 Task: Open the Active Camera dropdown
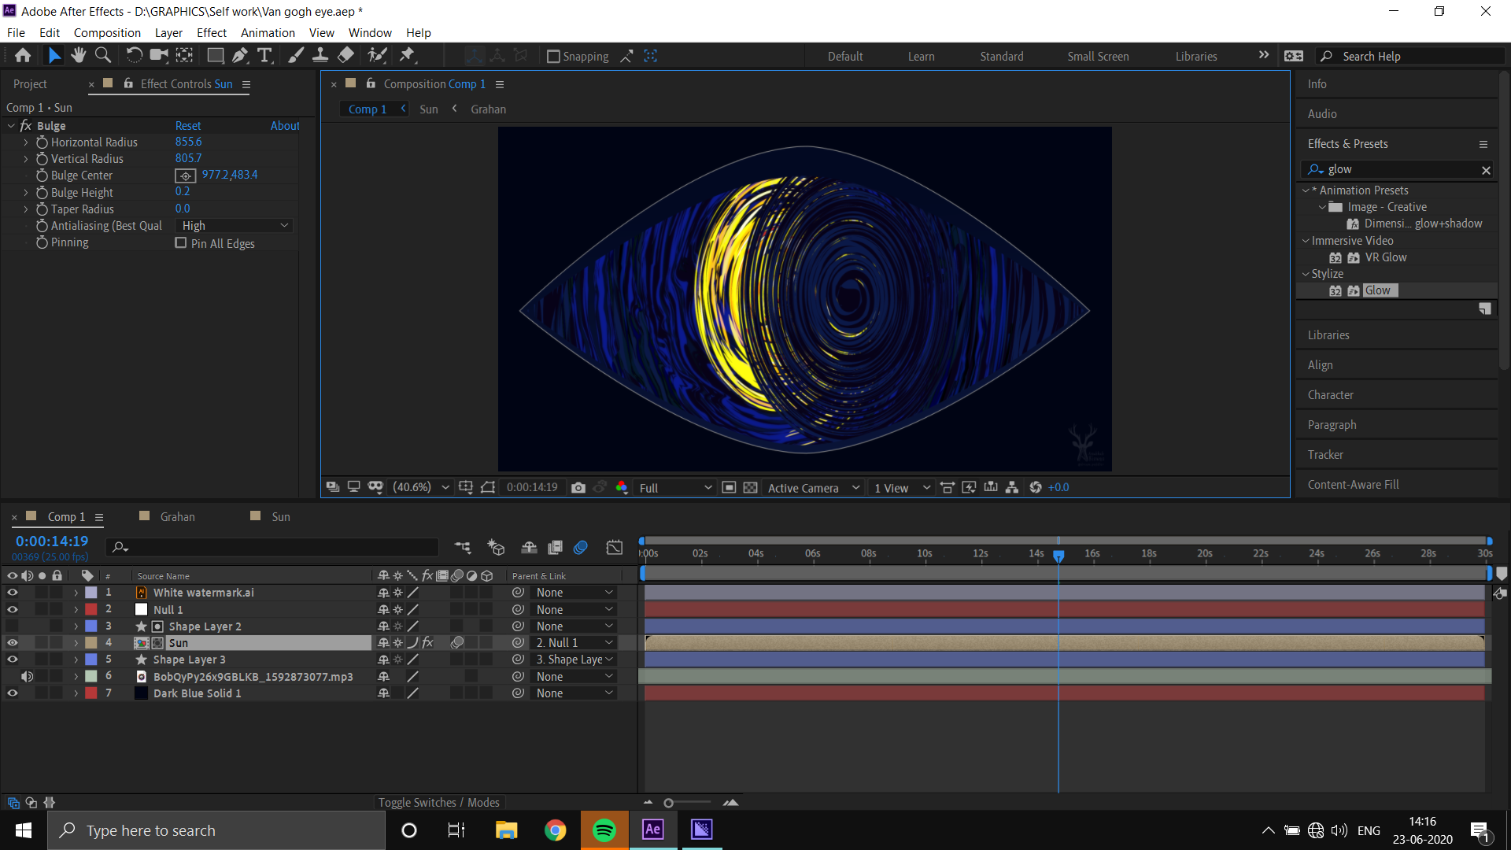tap(814, 488)
